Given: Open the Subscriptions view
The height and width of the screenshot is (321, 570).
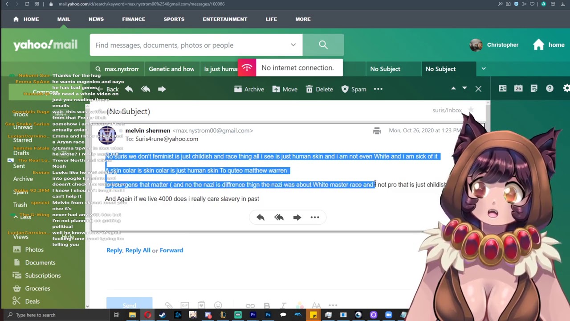Looking at the screenshot, I should [x=43, y=276].
